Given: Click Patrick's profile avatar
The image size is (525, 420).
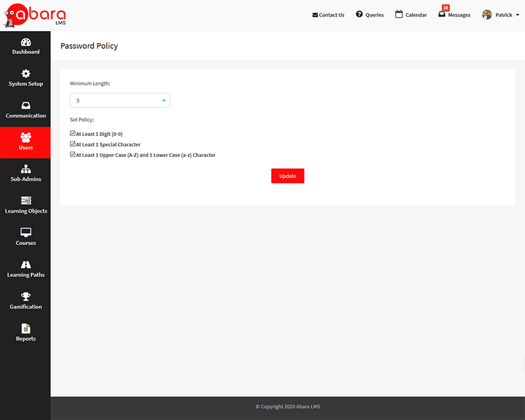Looking at the screenshot, I should pos(487,15).
